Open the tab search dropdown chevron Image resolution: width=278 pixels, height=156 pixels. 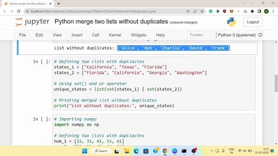(x=243, y=3)
